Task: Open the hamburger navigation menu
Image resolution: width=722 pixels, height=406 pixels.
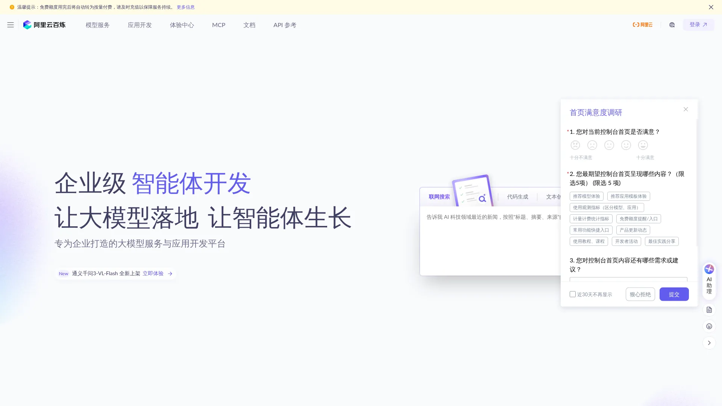Action: [x=10, y=25]
